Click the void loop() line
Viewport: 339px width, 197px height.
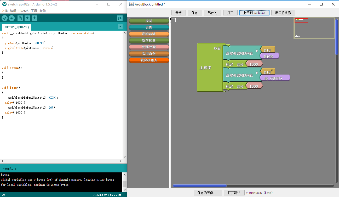(x=11, y=88)
